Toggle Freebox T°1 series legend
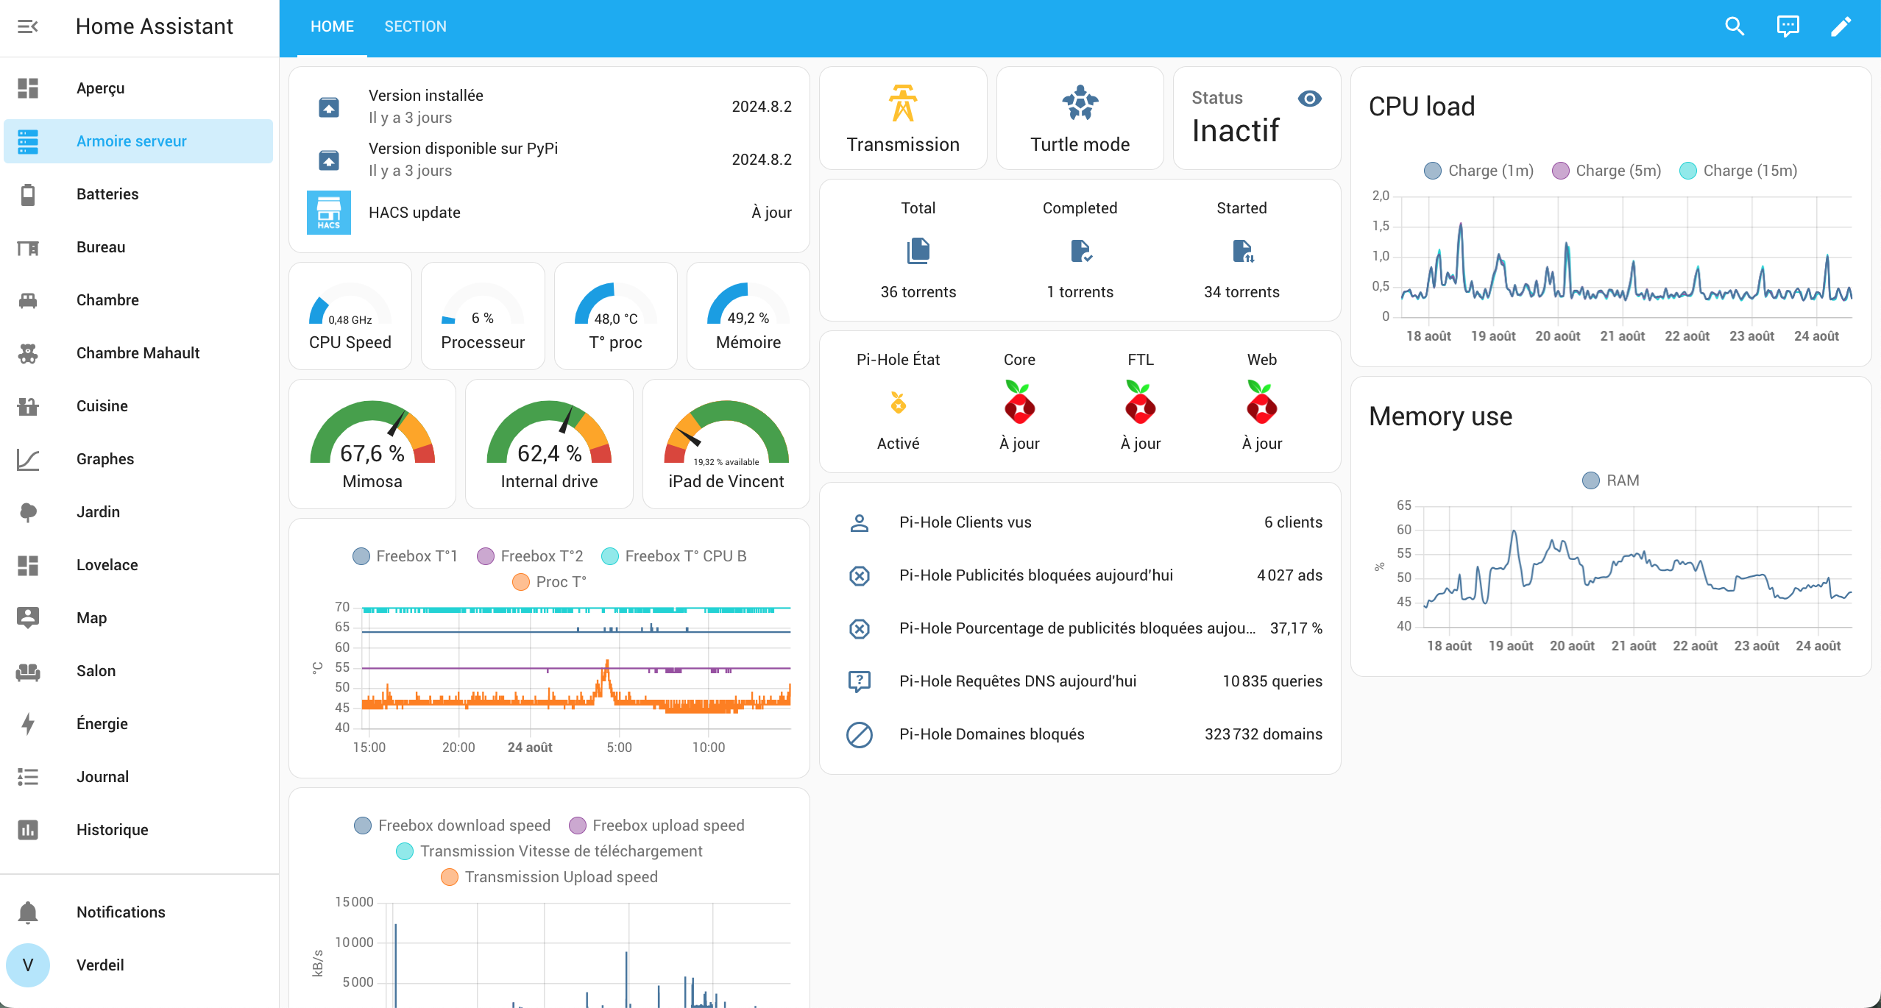This screenshot has width=1881, height=1008. click(x=405, y=556)
